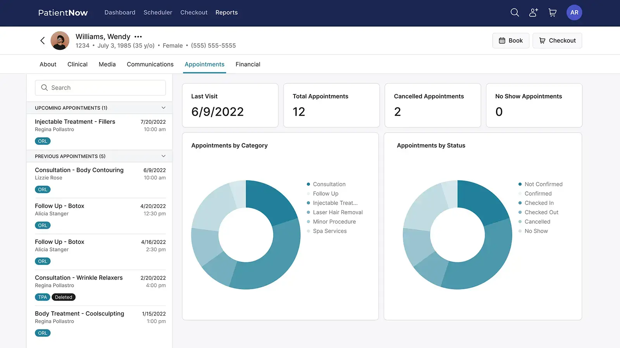Viewport: 620px width, 348px height.
Task: Open the Scheduler menu
Action: coord(158,12)
